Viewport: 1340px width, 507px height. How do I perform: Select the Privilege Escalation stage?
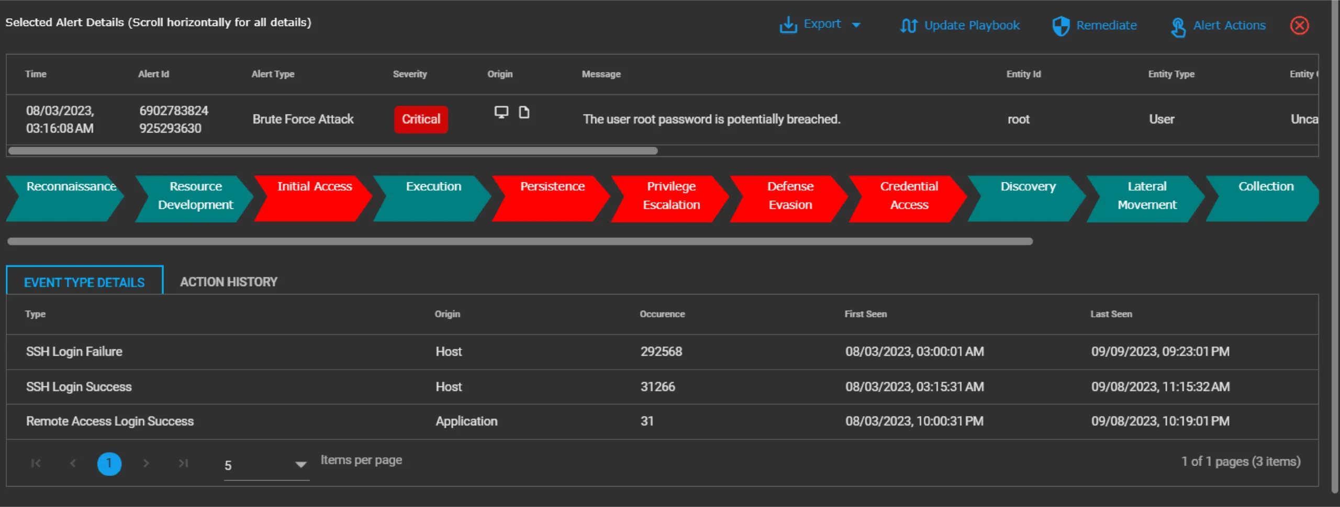669,198
